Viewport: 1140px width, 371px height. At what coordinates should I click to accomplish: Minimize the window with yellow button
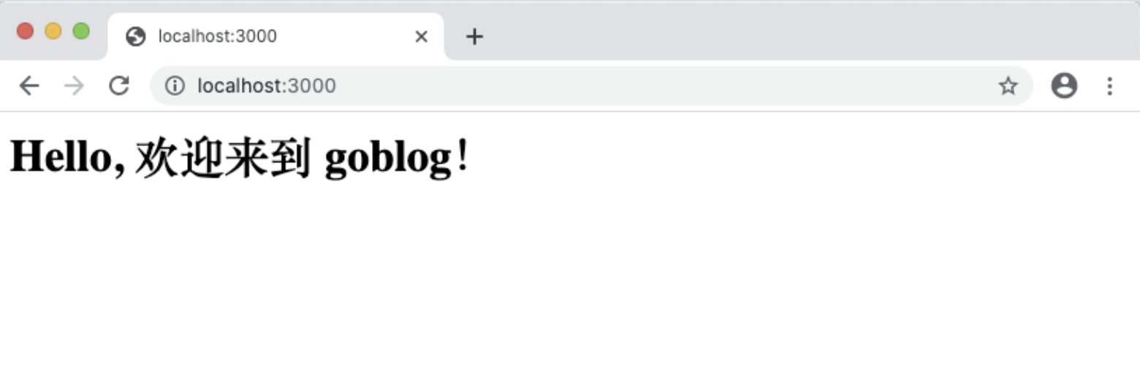pos(53,31)
